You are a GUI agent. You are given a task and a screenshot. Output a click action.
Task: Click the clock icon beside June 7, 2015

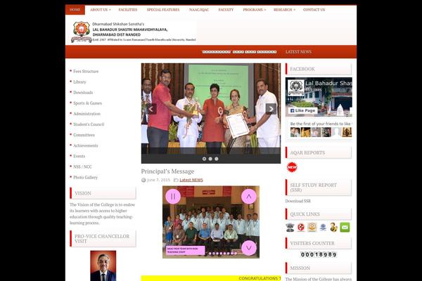point(143,180)
